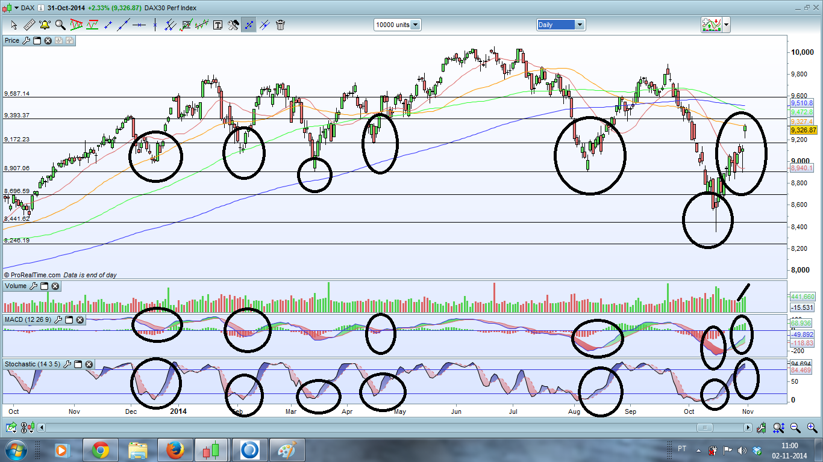The height and width of the screenshot is (462, 823).
Task: Select the arrow cursor tool
Action: [13, 25]
